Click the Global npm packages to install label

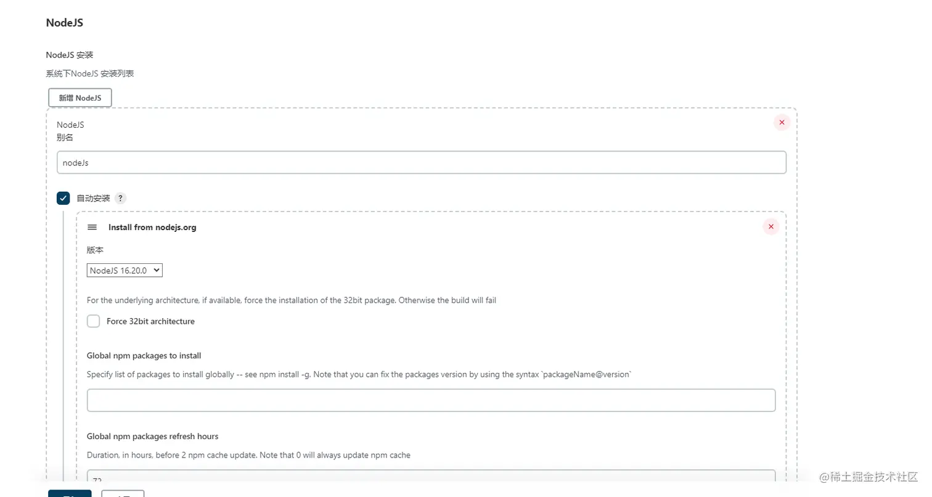(x=144, y=356)
